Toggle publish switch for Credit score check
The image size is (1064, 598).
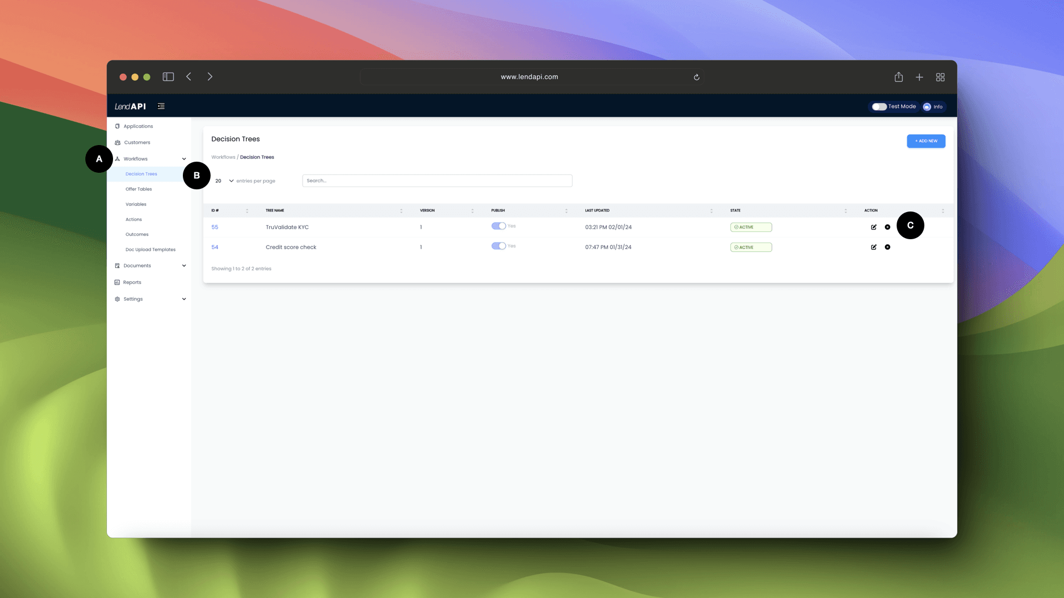click(498, 246)
